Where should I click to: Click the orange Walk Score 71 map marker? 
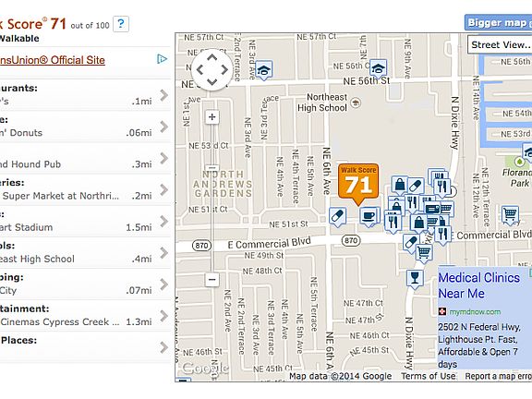(358, 183)
